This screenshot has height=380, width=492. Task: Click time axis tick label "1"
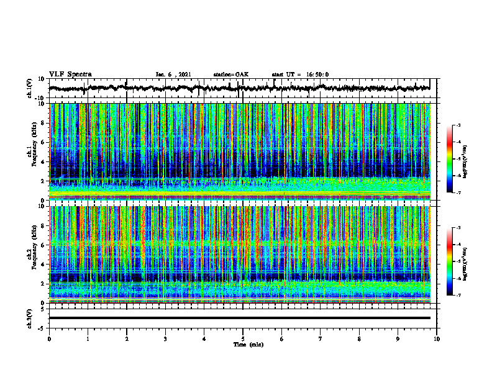(88, 339)
